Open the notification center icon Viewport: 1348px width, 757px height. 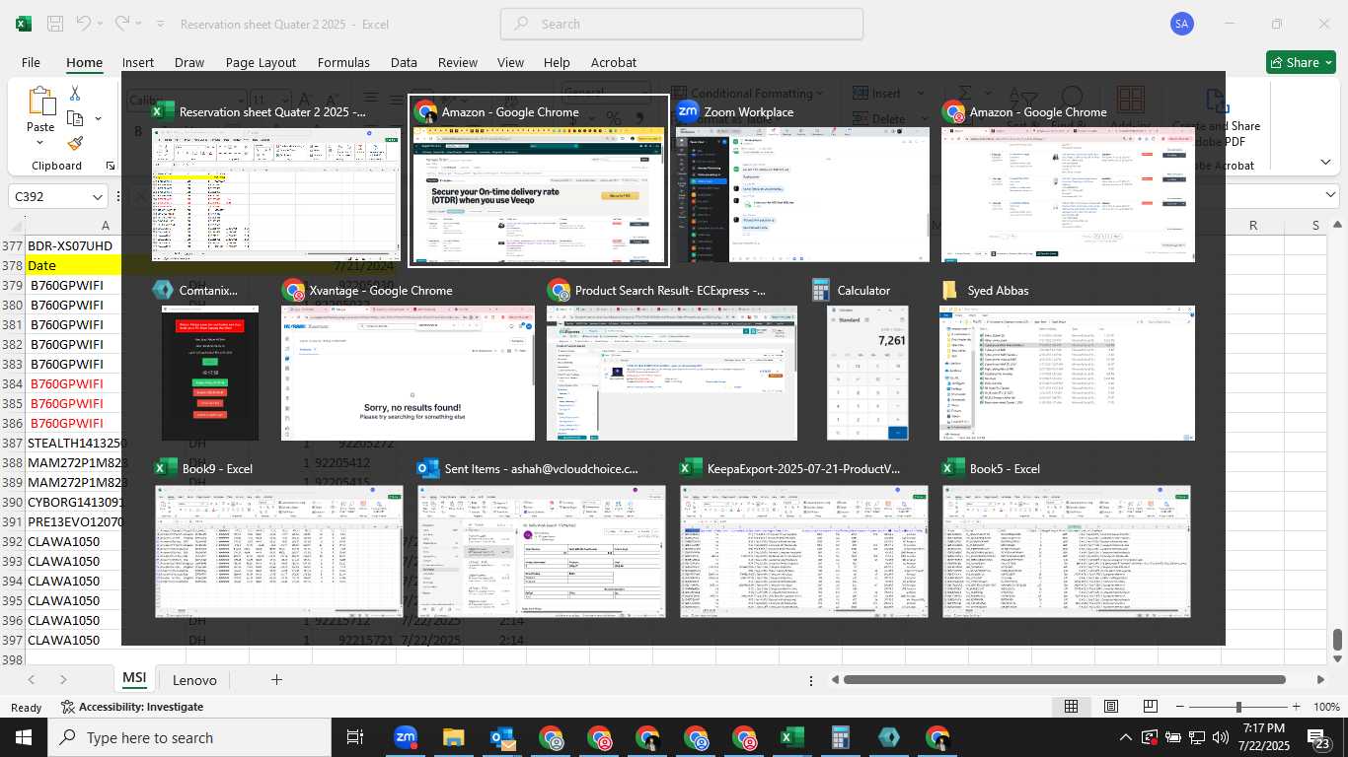(x=1320, y=737)
